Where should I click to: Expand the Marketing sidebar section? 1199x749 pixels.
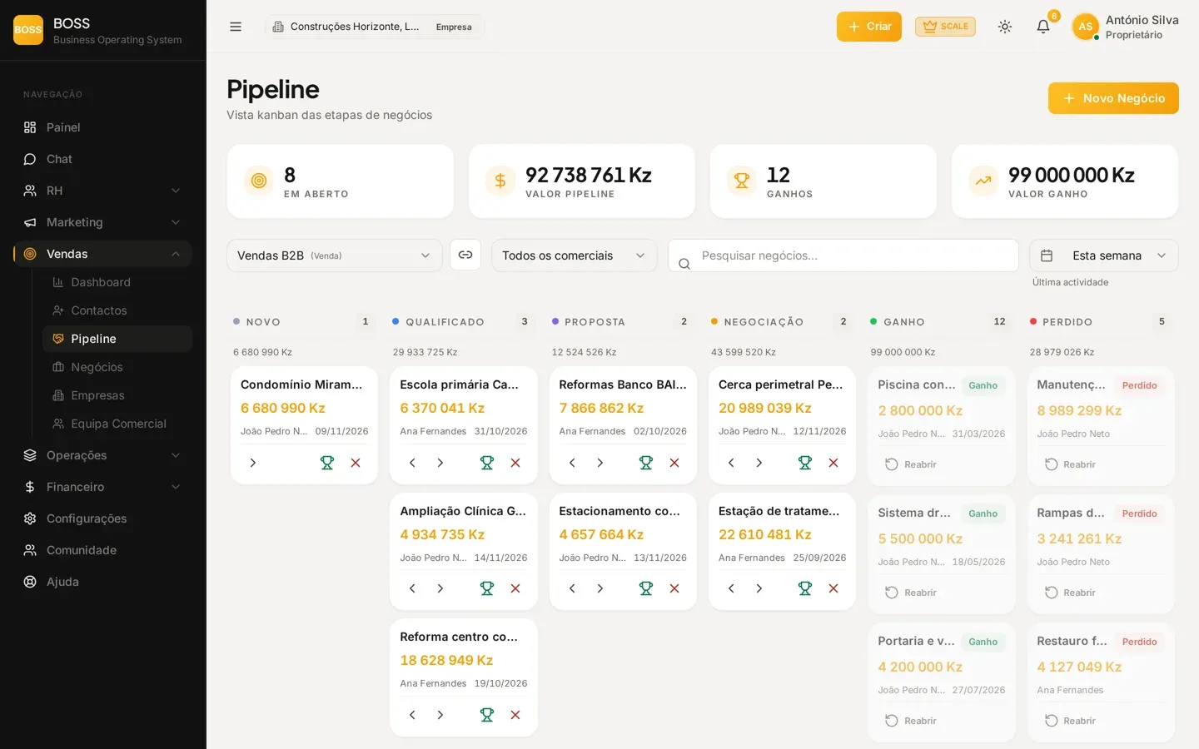tap(102, 222)
